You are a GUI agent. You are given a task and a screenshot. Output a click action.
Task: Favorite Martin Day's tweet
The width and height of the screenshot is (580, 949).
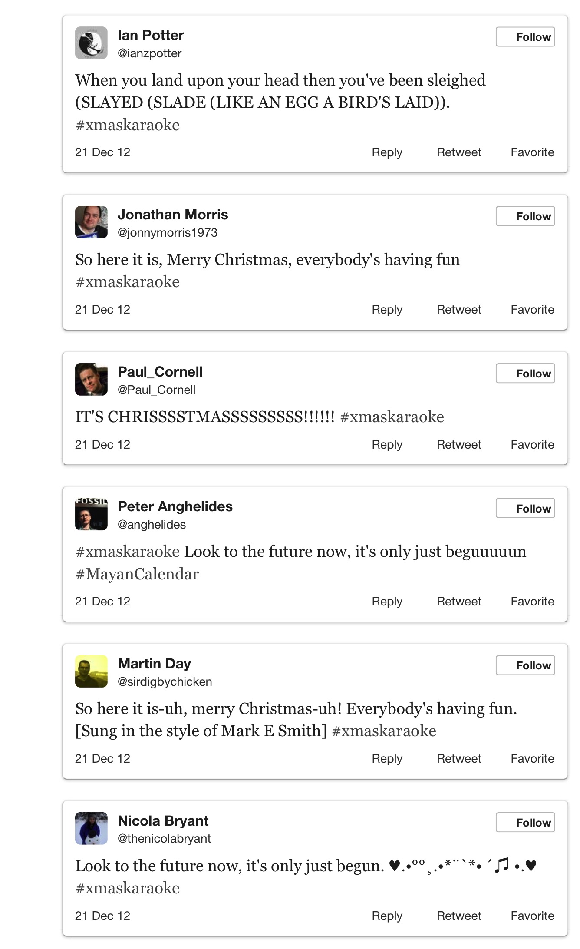point(532,759)
